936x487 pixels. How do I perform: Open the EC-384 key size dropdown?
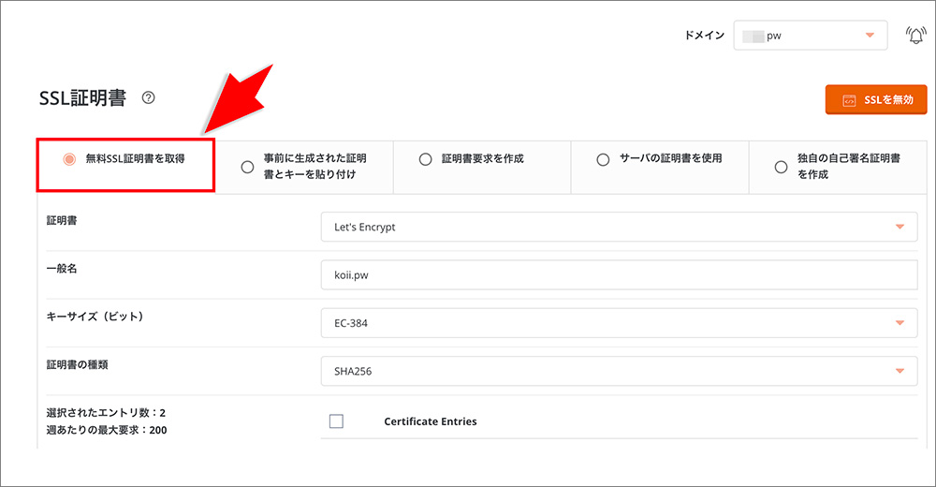coord(619,323)
